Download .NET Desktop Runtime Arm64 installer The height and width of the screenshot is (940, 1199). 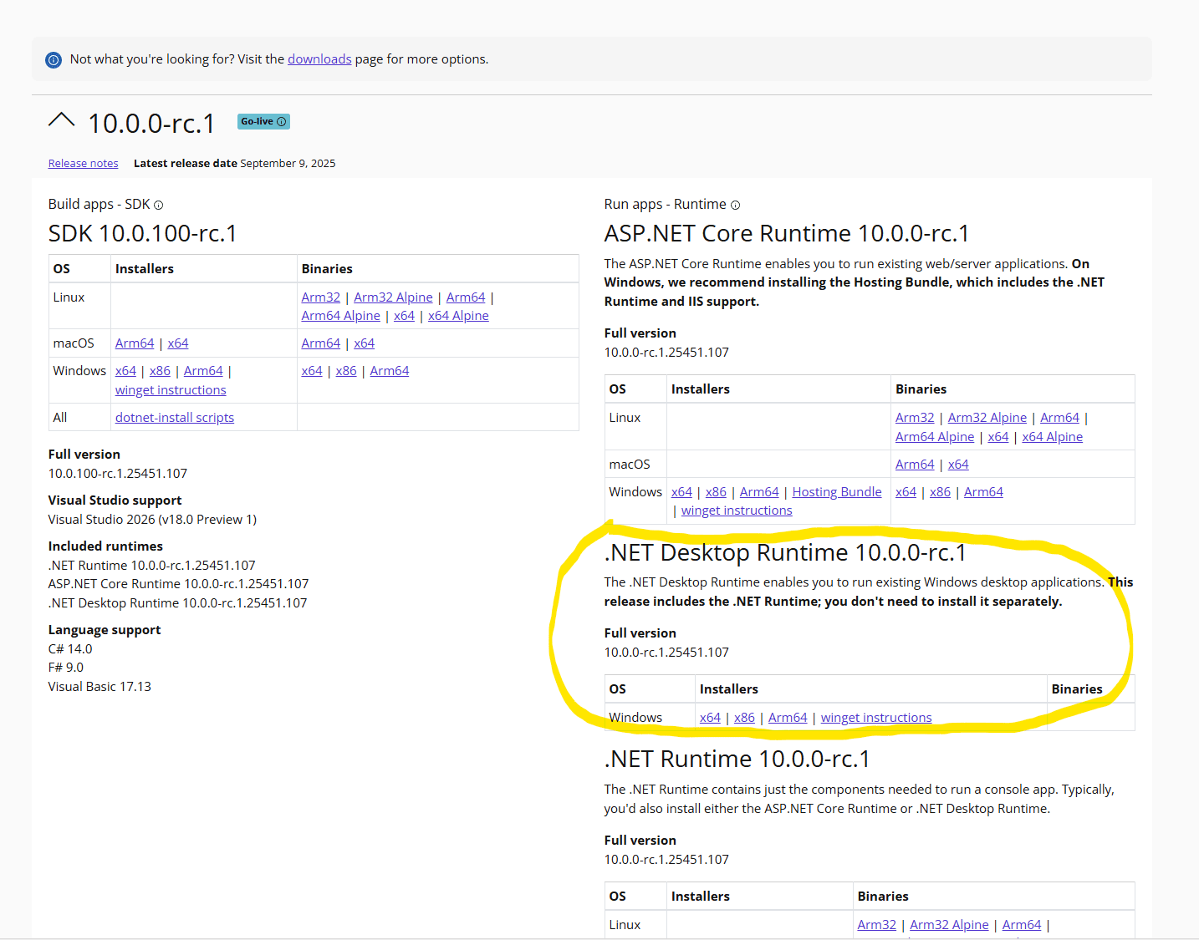point(788,718)
